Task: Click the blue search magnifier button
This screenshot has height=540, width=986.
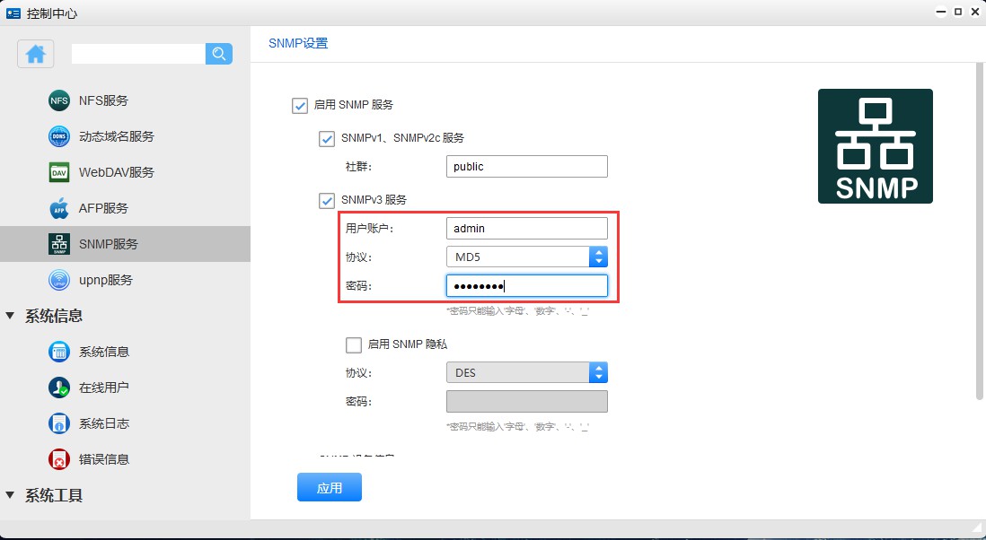Action: tap(219, 54)
